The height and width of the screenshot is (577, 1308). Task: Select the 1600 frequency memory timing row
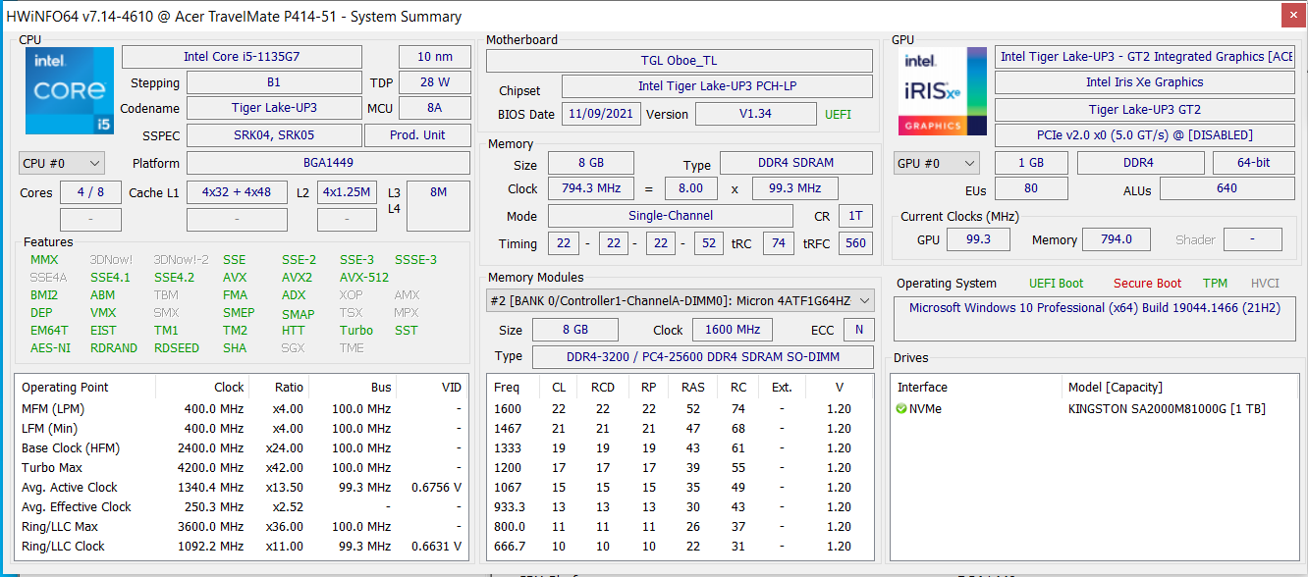[678, 409]
